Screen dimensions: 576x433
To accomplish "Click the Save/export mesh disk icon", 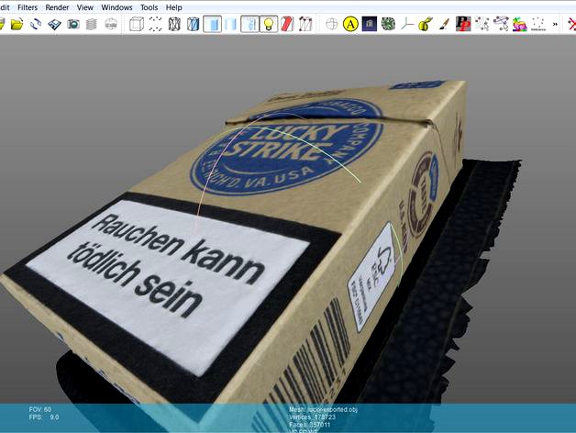I will [x=54, y=24].
